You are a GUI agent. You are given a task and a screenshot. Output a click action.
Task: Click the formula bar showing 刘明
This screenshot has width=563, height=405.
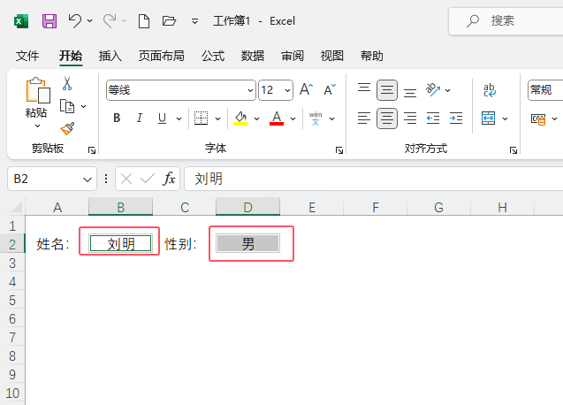click(x=373, y=179)
